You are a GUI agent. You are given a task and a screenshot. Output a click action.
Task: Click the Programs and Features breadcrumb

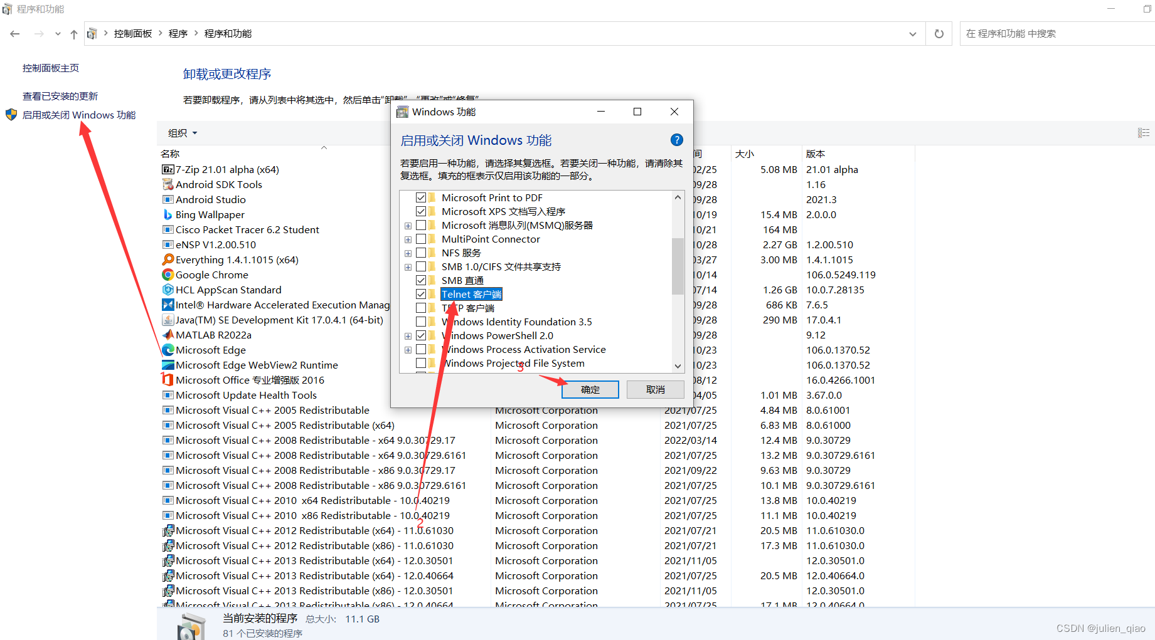[228, 34]
